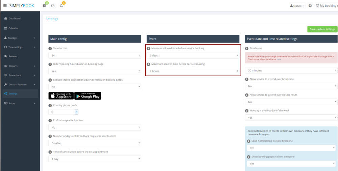Click the globe help icon
Viewport: 338px width, 171px height.
pyautogui.click(x=310, y=6)
